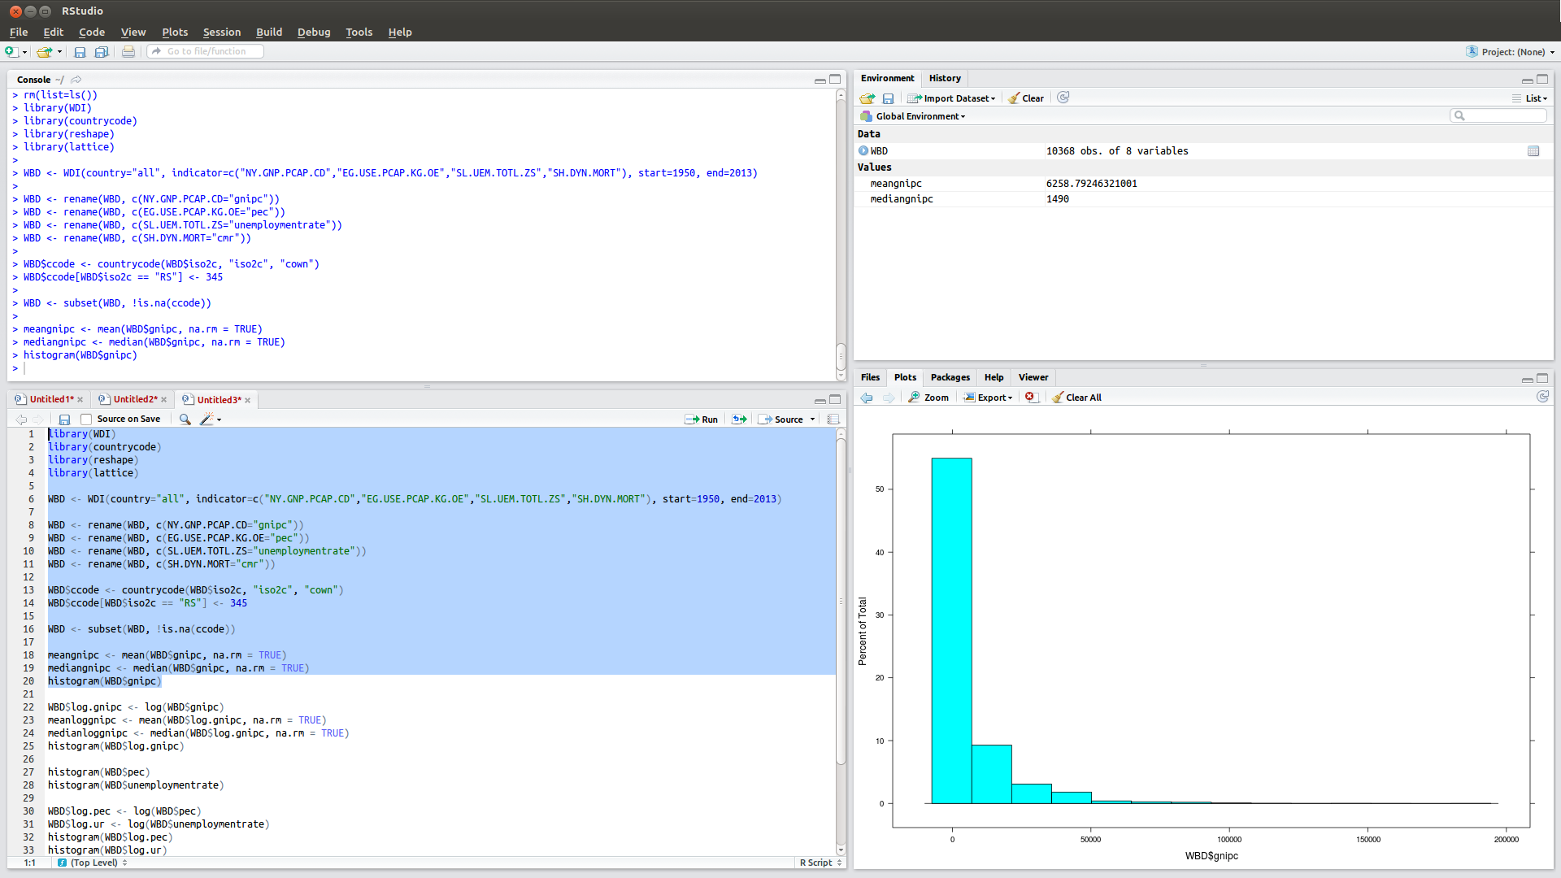The image size is (1561, 878).
Task: Go to next plot arrow
Action: click(889, 398)
